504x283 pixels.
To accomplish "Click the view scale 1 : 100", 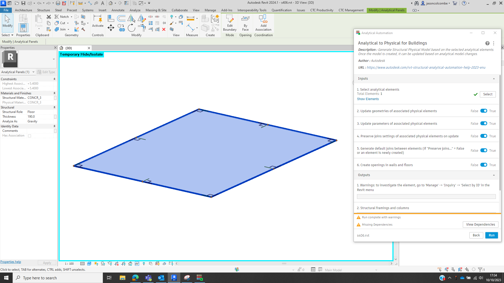I will tap(69, 264).
